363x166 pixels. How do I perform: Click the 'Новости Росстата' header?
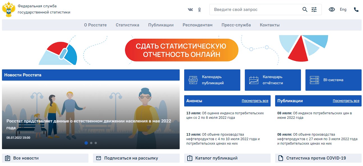coord(91,75)
